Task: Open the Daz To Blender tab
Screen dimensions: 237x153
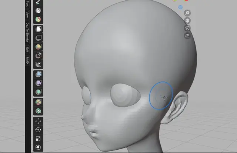Action: click(x=27, y=32)
